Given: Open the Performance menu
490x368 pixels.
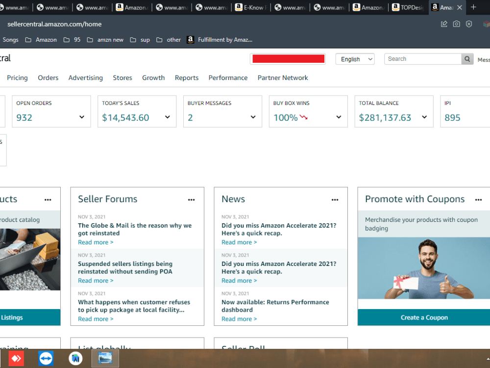Looking at the screenshot, I should [x=228, y=78].
